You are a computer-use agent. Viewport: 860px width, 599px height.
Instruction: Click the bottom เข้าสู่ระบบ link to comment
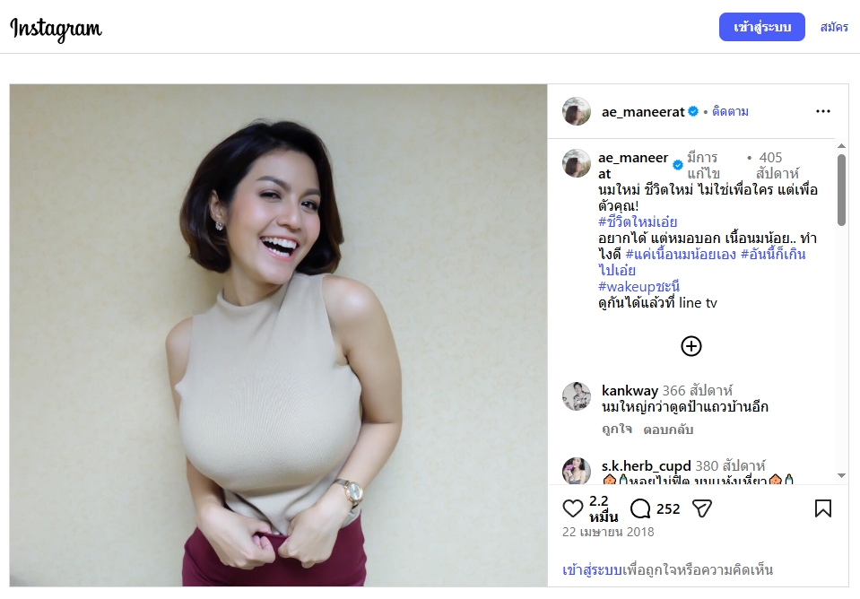click(x=591, y=570)
